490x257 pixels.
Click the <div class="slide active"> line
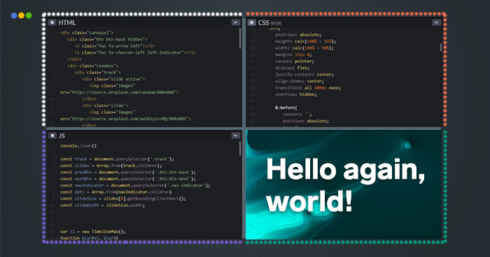click(113, 79)
